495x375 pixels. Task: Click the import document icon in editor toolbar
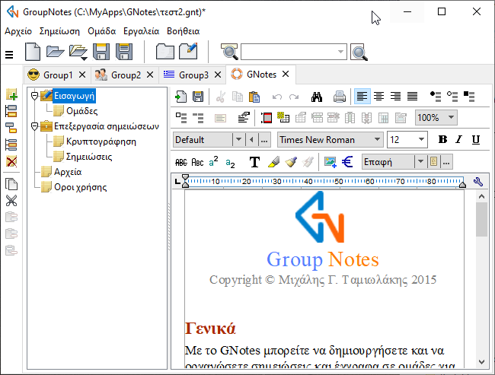pos(181,97)
